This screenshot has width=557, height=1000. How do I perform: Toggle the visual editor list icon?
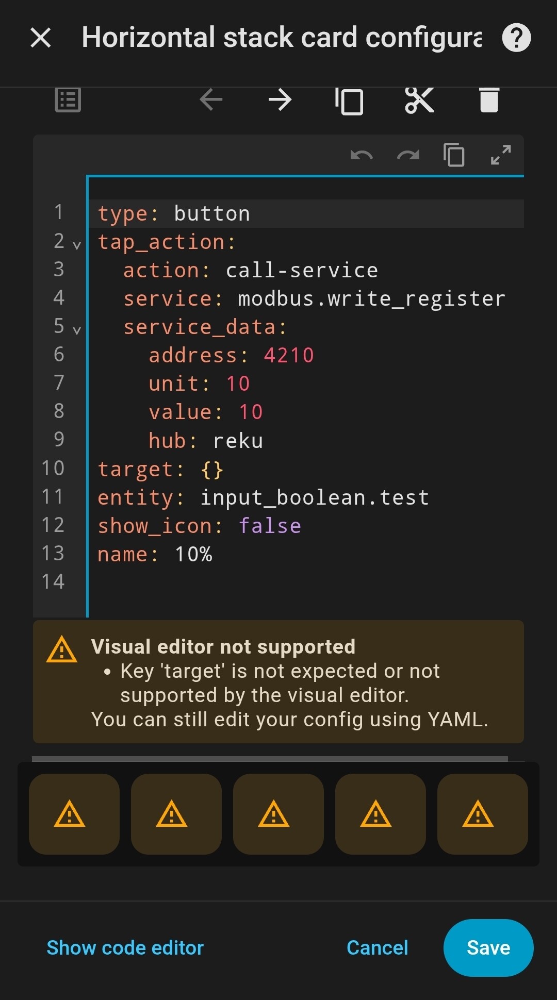(x=68, y=99)
